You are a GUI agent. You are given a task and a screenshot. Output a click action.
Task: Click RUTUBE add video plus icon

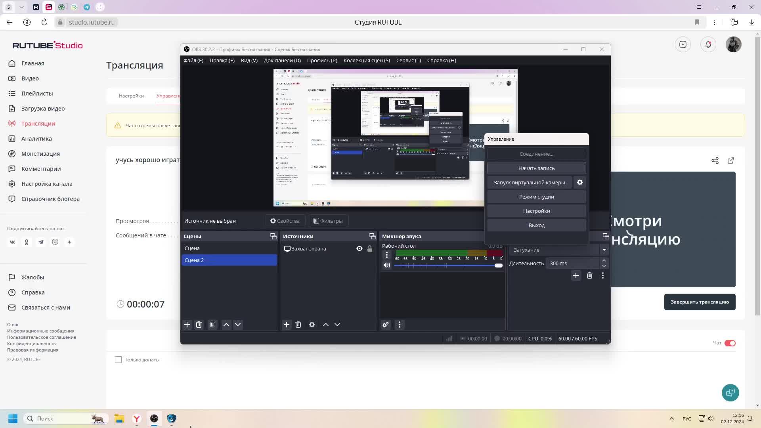tap(683, 44)
